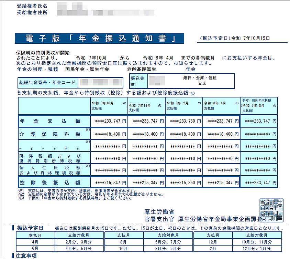Select the 所得税額および復興特別所得税額 row header
290x260 pixels.
pos(54,158)
